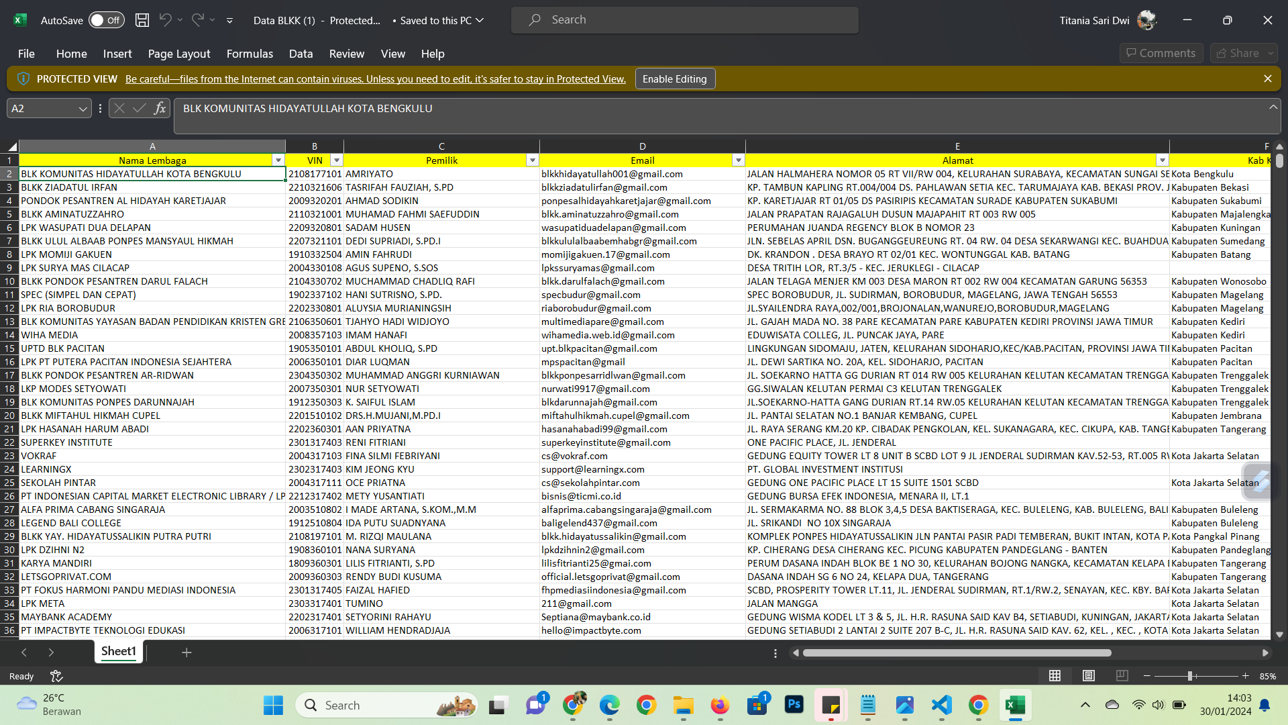Viewport: 1288px width, 725px height.
Task: Select row header 10
Action: coord(9,281)
